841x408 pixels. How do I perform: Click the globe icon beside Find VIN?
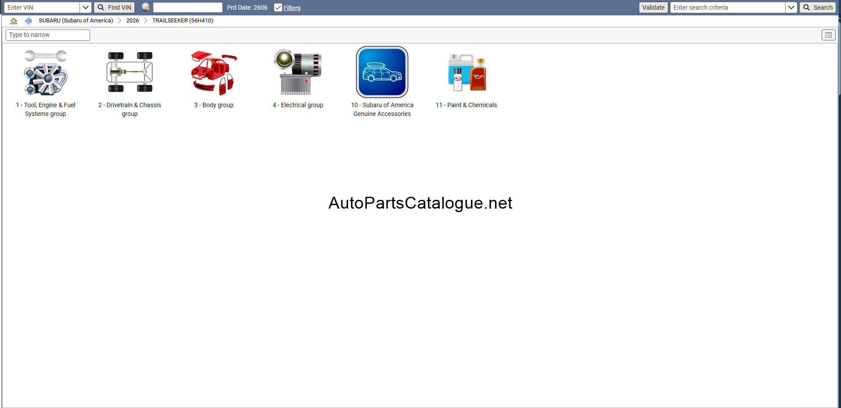coord(146,7)
